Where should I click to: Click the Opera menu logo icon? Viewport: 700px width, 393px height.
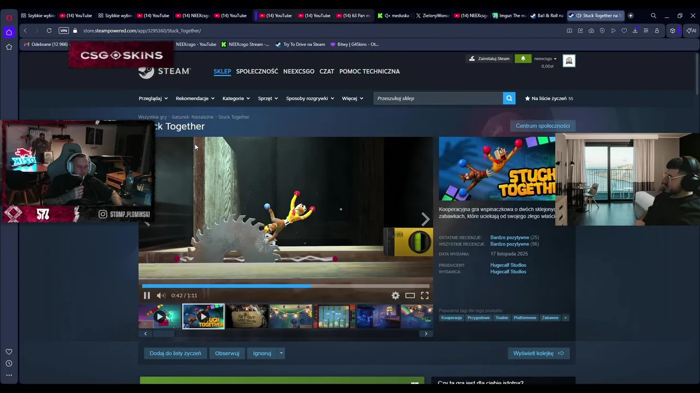(x=9, y=17)
